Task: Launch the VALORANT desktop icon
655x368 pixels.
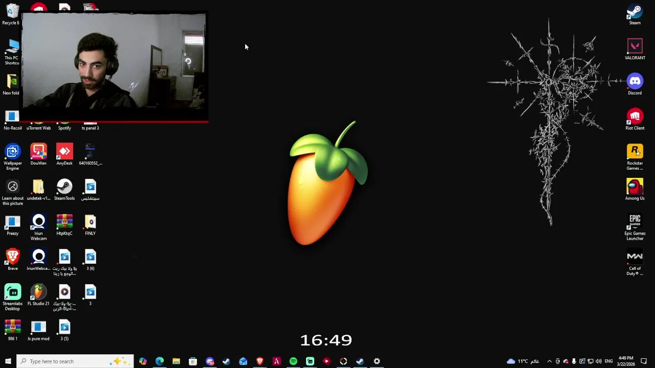Action: point(635,50)
